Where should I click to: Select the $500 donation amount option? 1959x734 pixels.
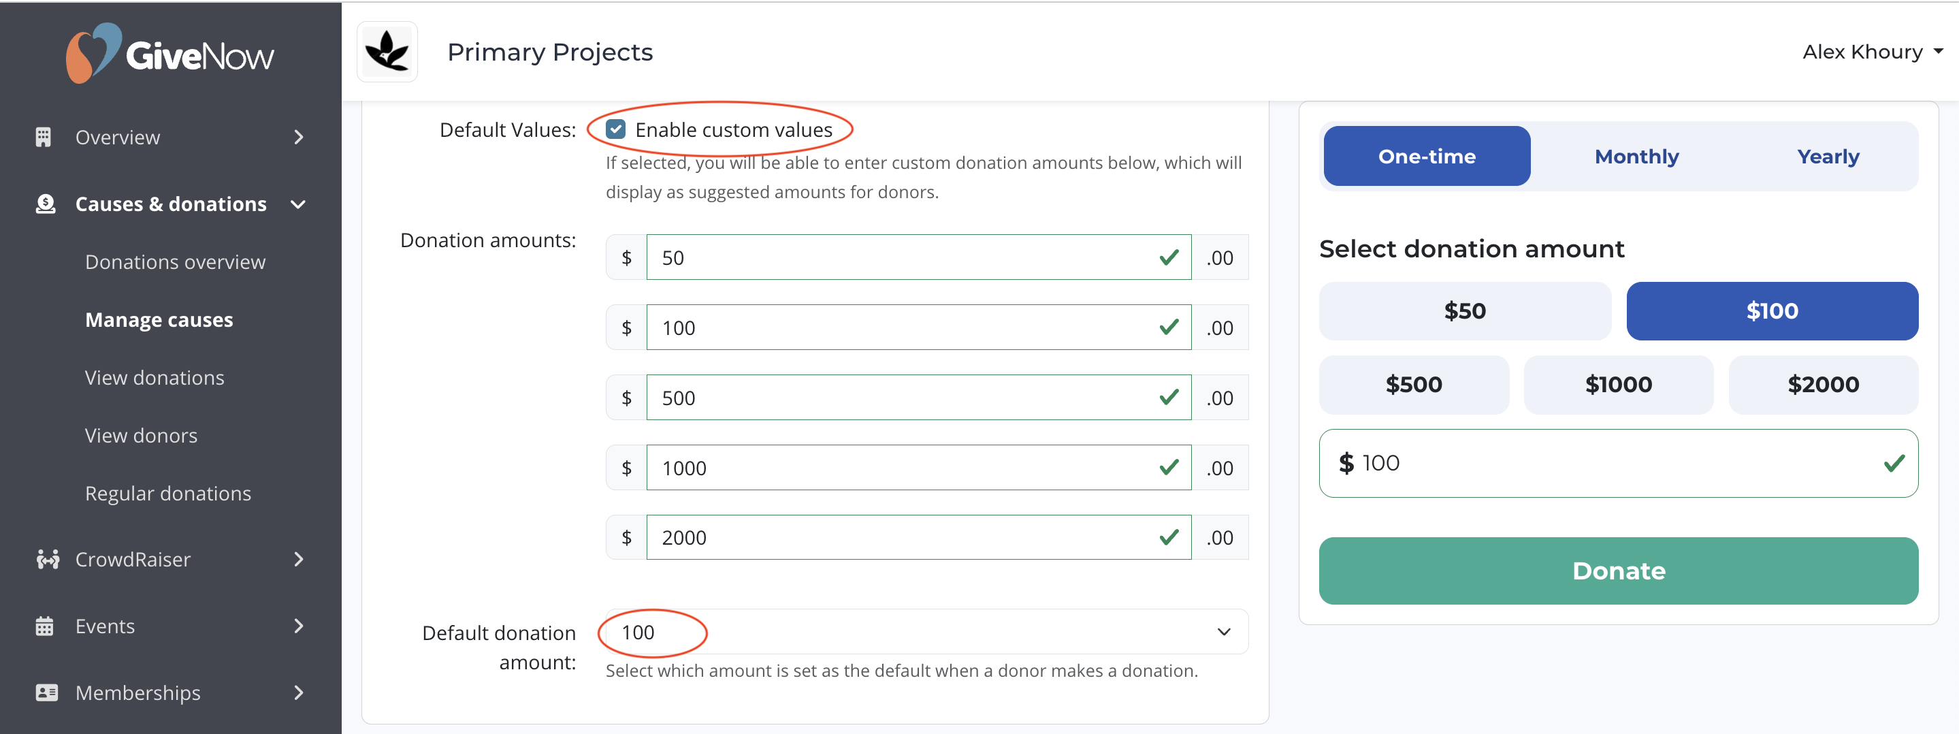(1414, 385)
